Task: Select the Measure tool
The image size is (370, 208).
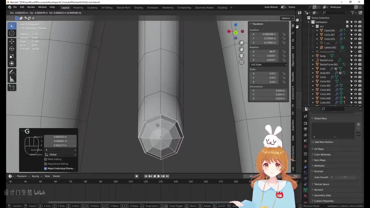Action: coord(12,79)
